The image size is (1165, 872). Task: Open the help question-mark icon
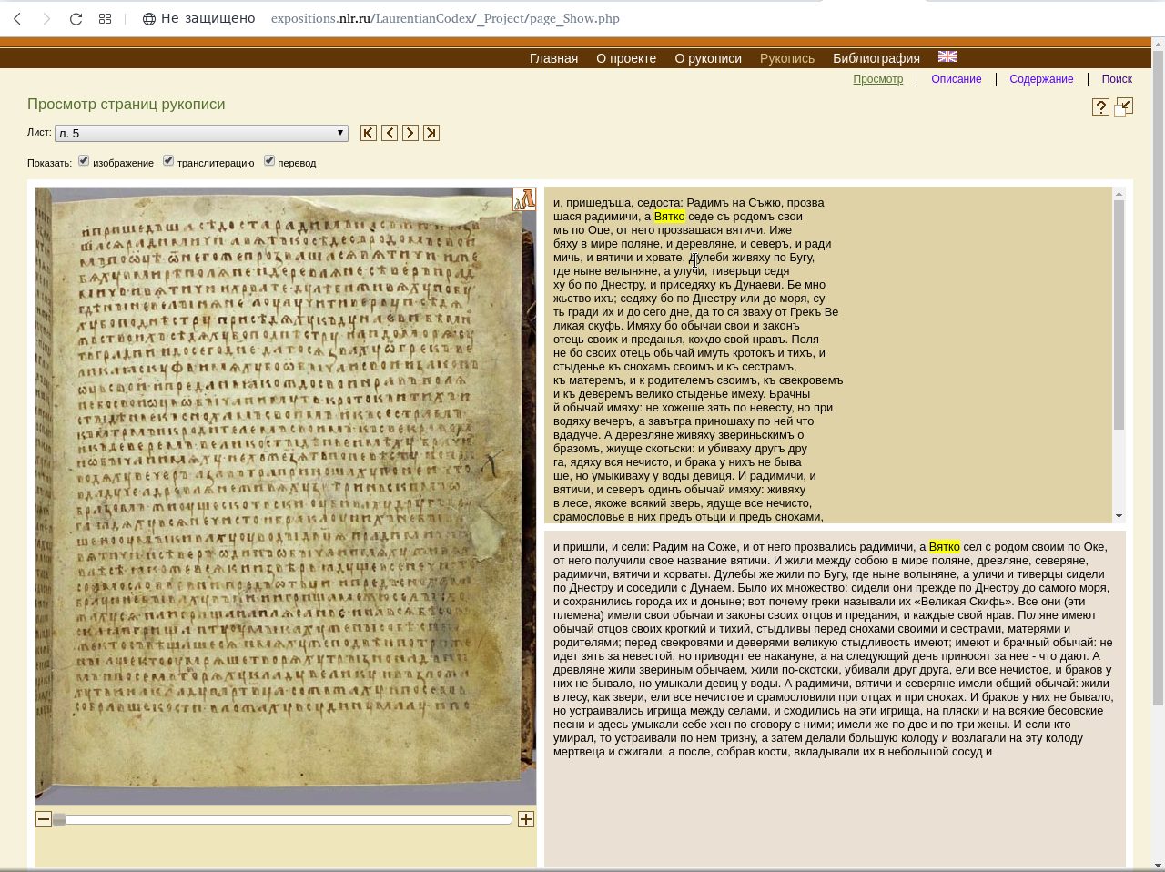tap(1100, 107)
